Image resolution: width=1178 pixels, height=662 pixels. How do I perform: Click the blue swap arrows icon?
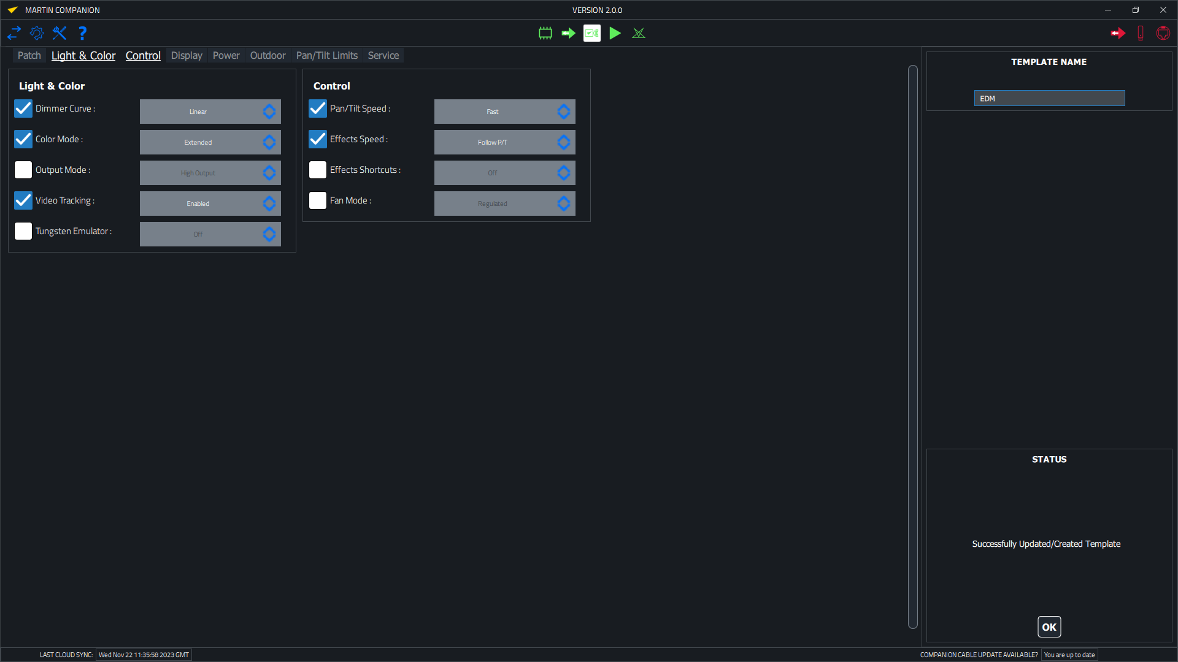pos(14,33)
